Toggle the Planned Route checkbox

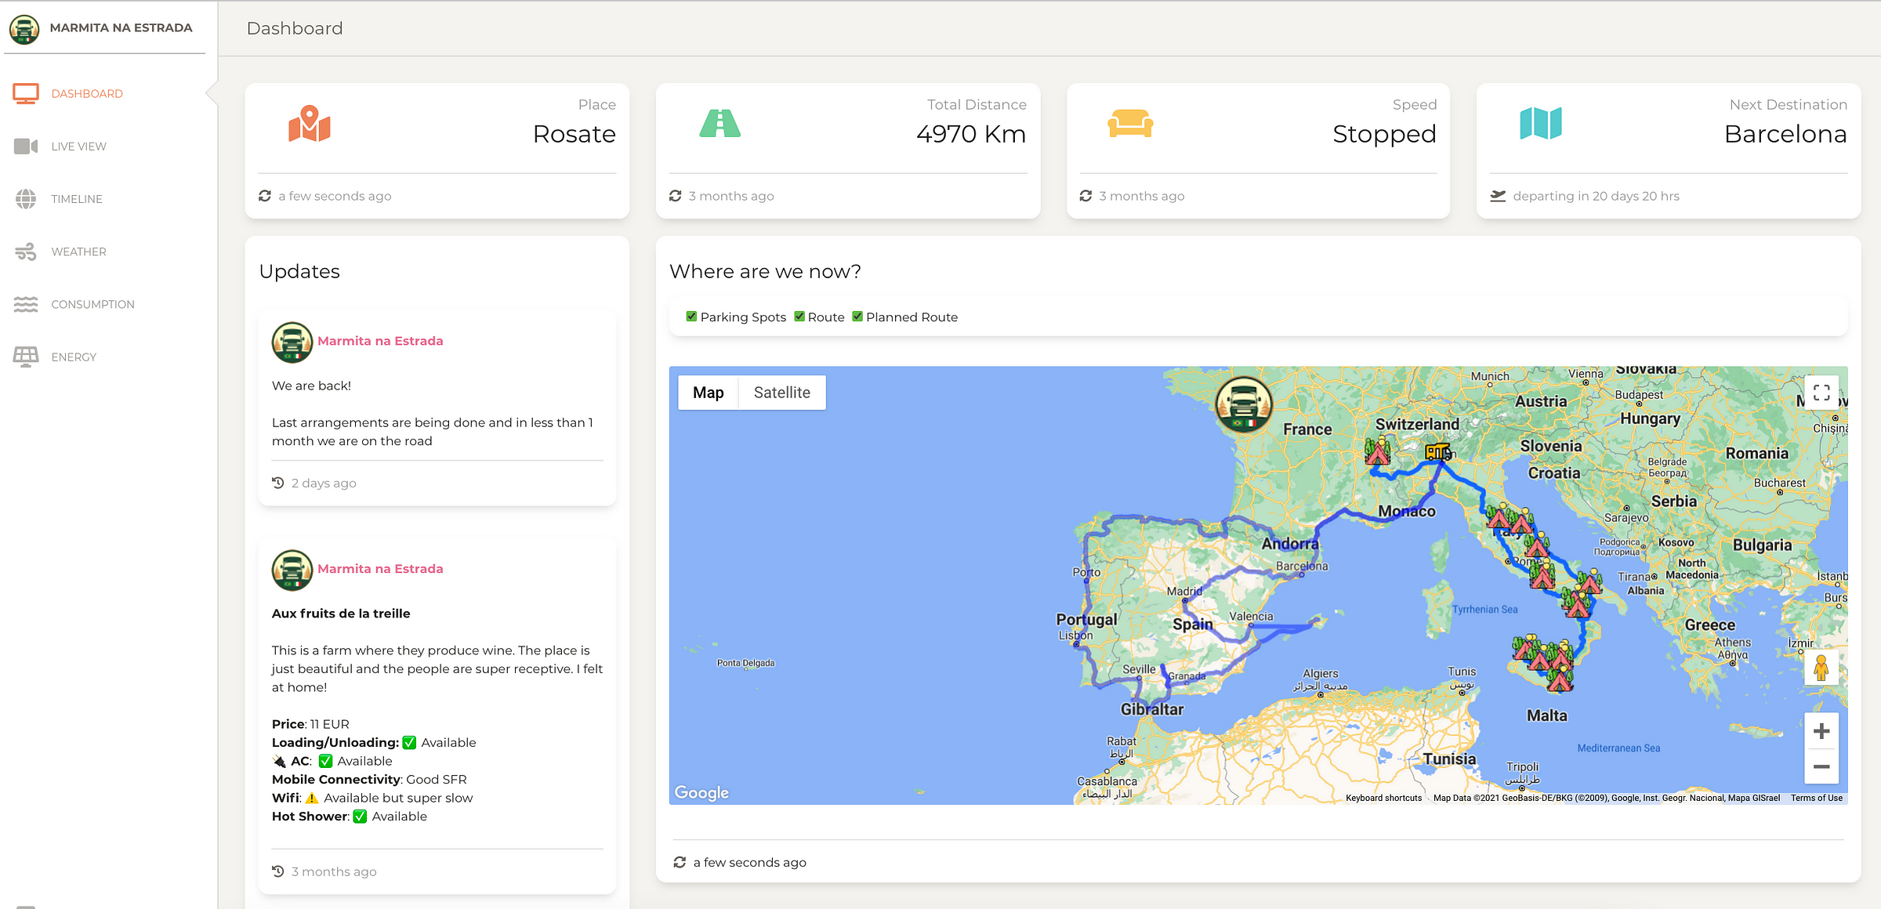(x=857, y=316)
